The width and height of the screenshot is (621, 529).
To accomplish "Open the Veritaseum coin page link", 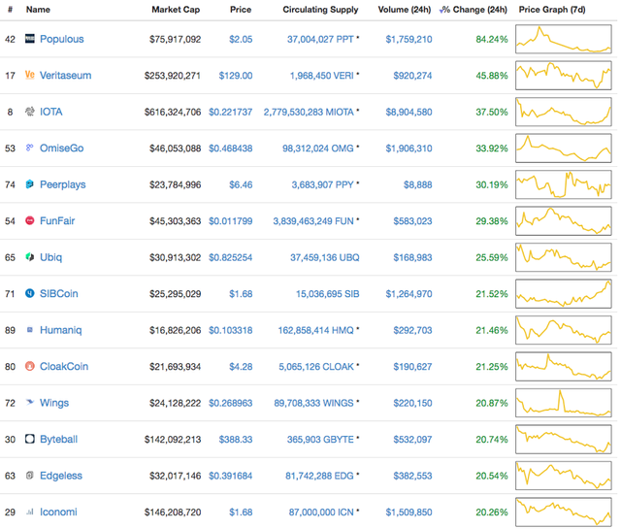I will tap(65, 76).
